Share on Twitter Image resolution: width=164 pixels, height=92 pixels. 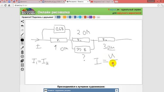(x=79, y=17)
